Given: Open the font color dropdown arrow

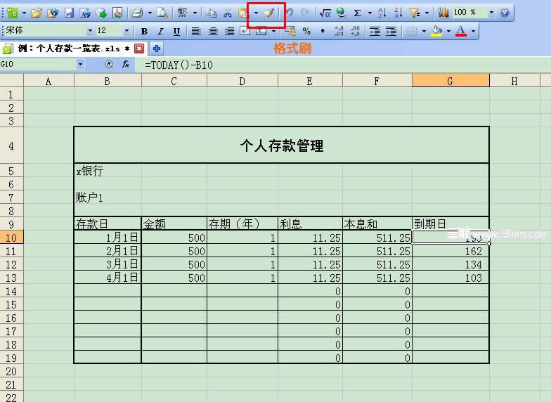Looking at the screenshot, I should pos(473,32).
